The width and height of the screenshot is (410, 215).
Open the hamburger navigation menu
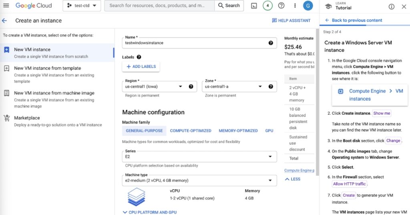point(6,6)
